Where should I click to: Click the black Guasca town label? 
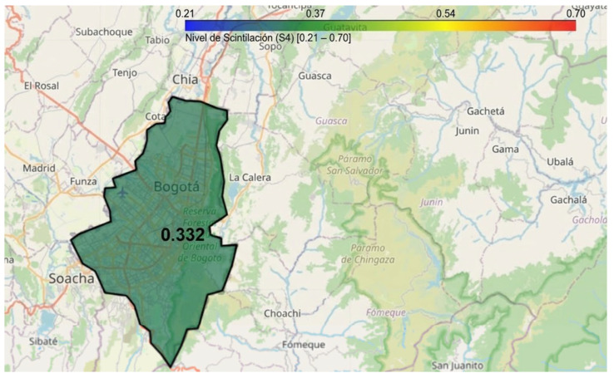click(x=314, y=76)
